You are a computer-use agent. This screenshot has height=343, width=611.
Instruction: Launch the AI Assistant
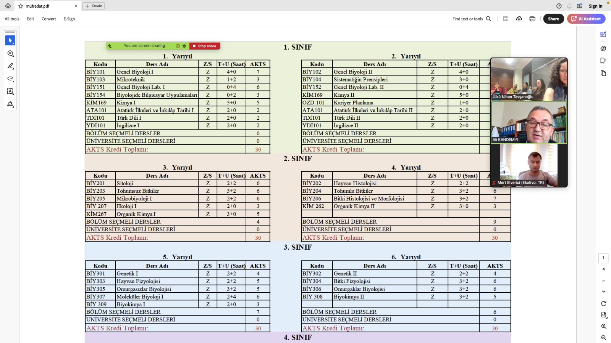point(586,19)
